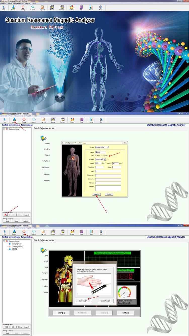This screenshot has height=336, width=189.
Task: Click Restore icon in middle window toolbar
Action: [62, 120]
